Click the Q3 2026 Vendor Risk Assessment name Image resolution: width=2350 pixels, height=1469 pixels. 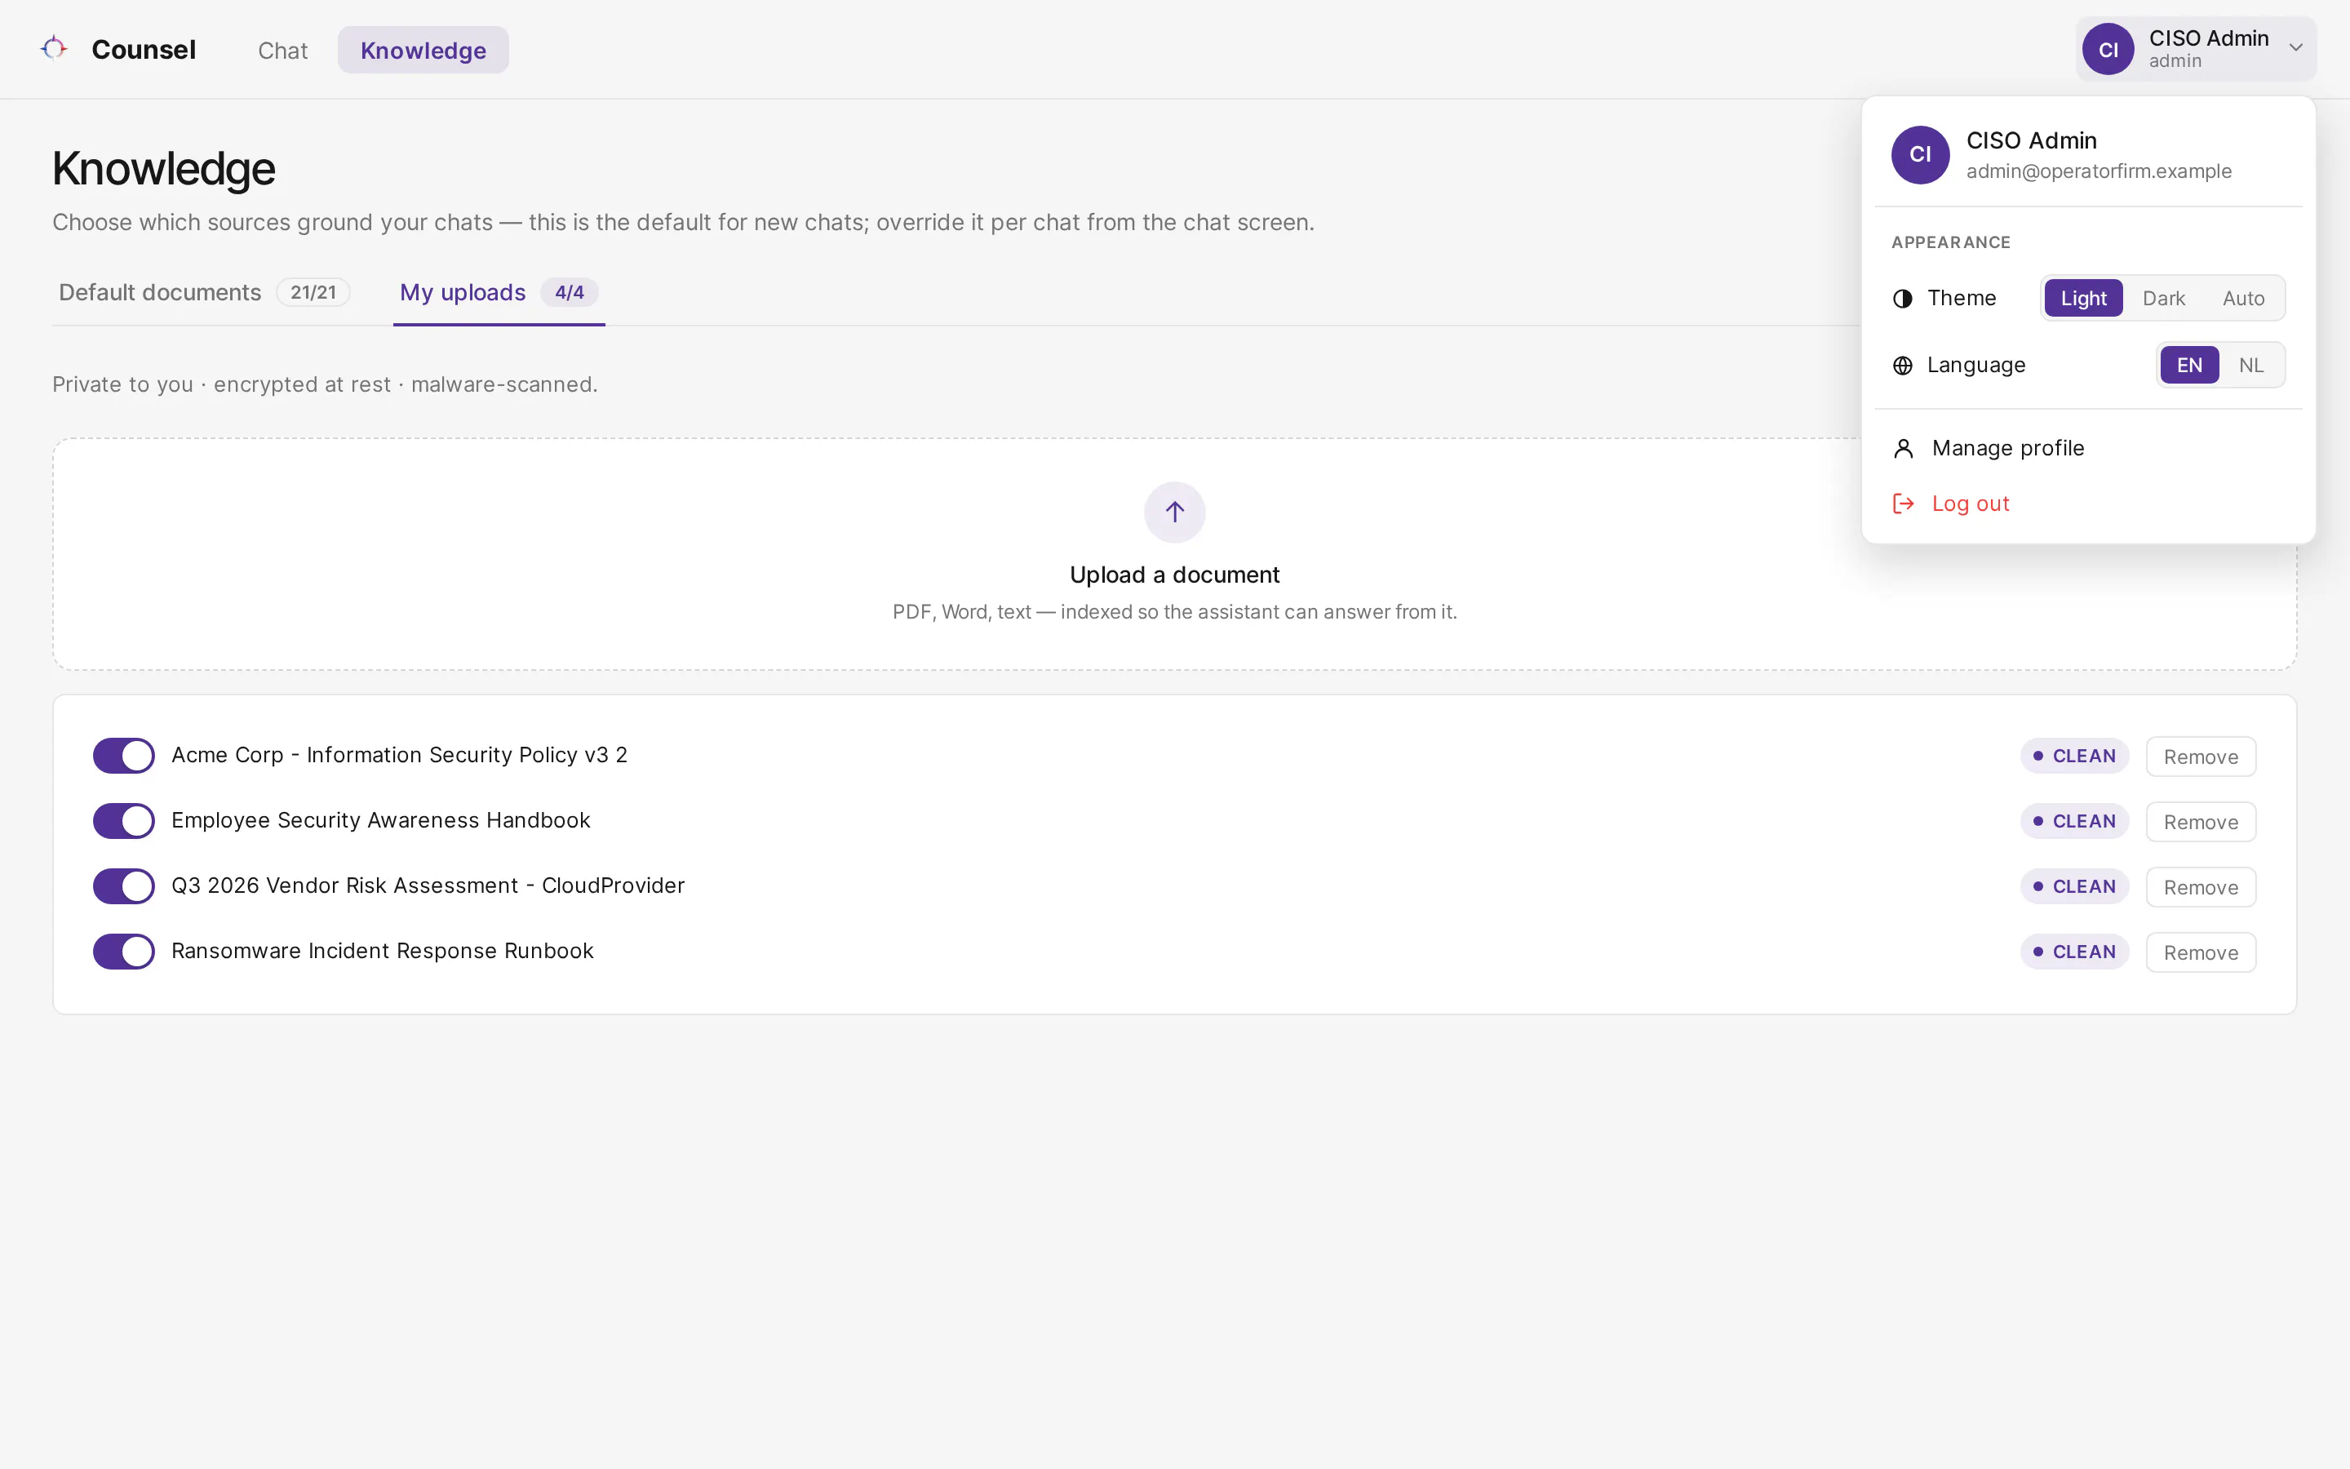[428, 885]
